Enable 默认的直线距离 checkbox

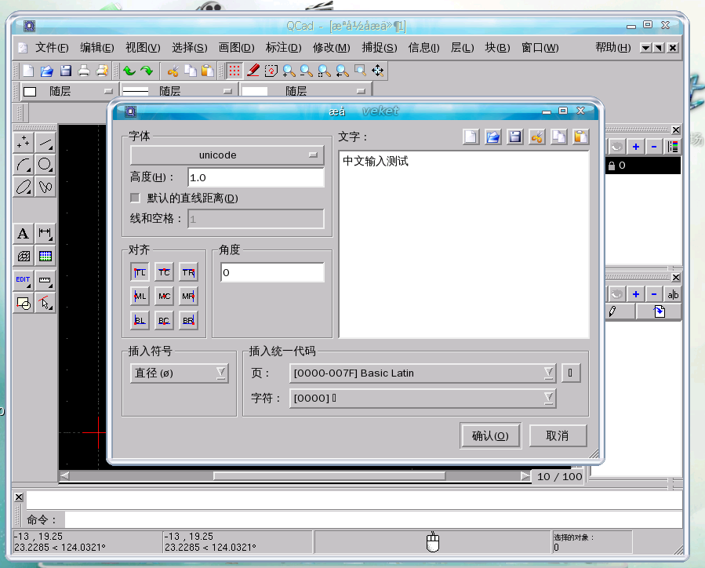(x=134, y=198)
